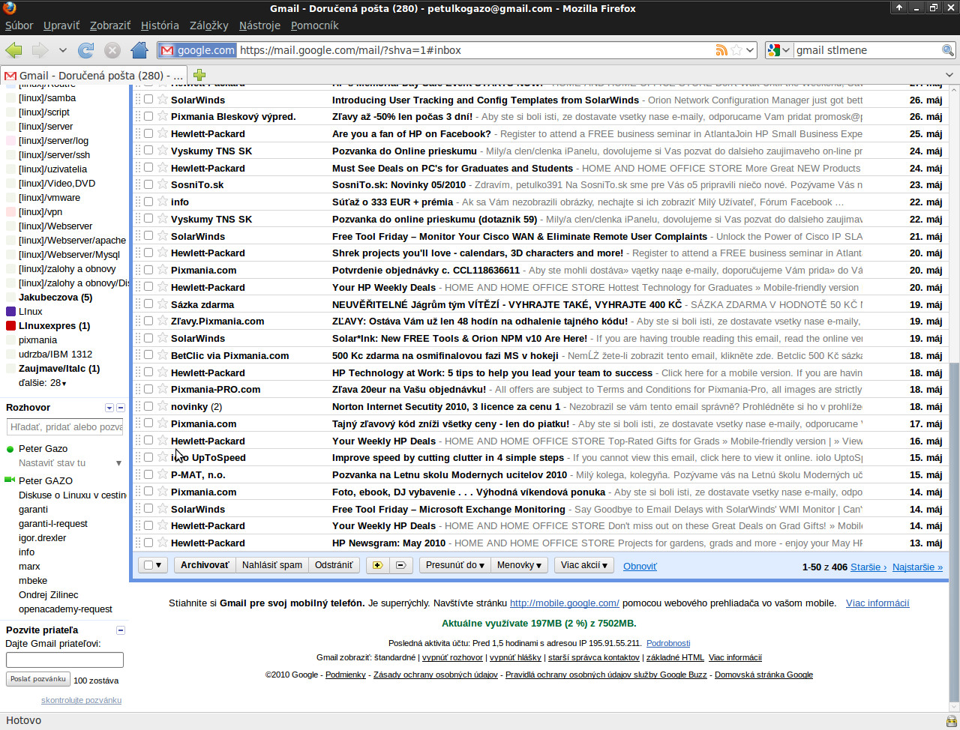Expand the Menovky dropdown
The height and width of the screenshot is (730, 960).
pyautogui.click(x=520, y=565)
